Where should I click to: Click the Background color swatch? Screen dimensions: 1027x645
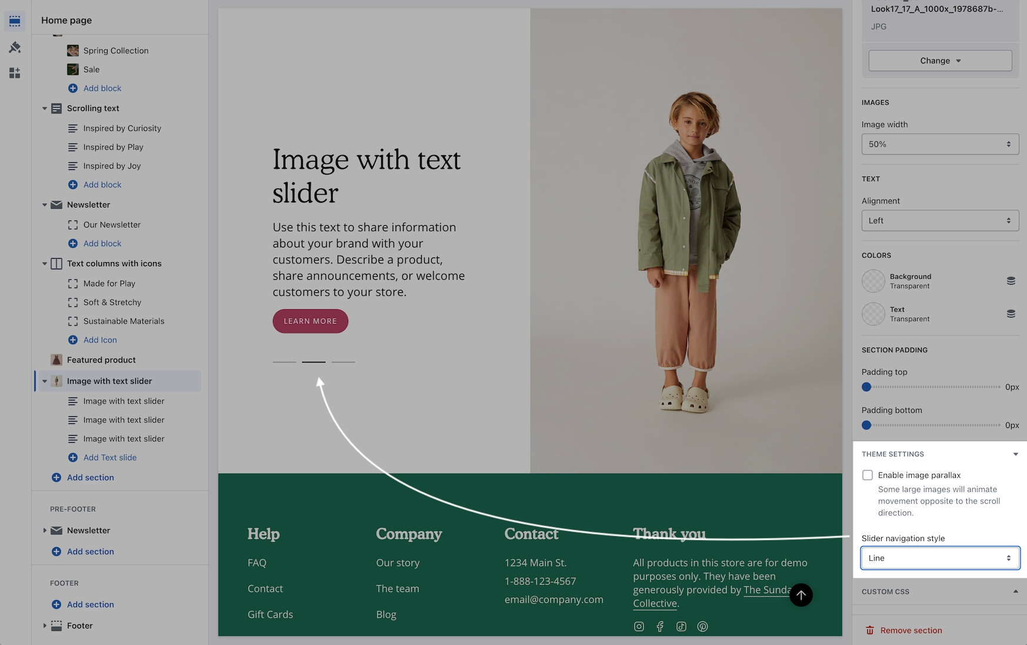pyautogui.click(x=873, y=281)
